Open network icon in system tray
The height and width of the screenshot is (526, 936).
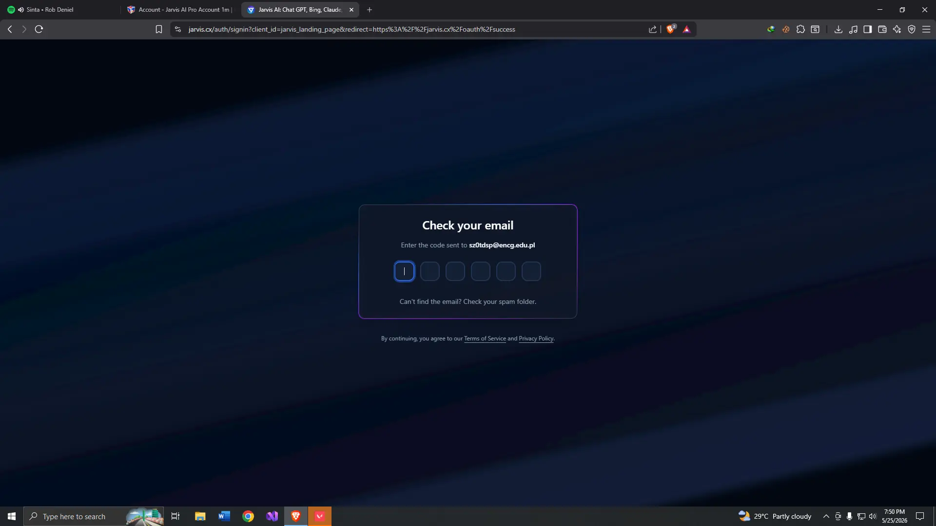click(861, 516)
